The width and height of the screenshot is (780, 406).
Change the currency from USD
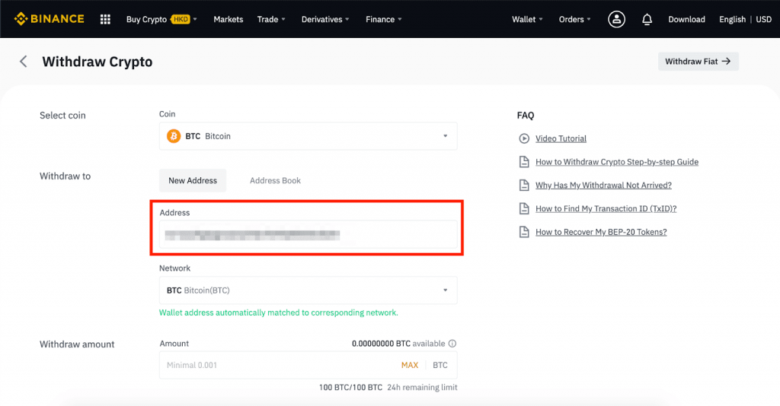coord(763,19)
